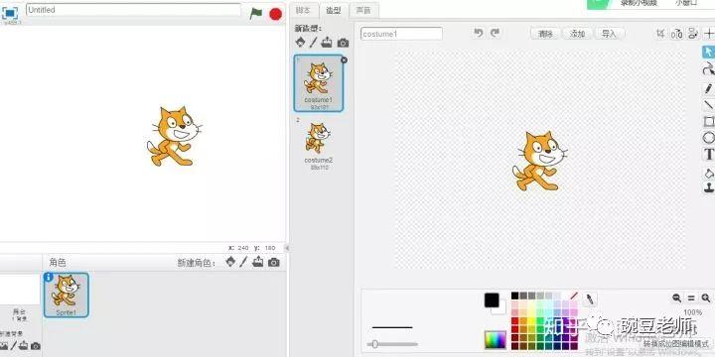Click the green flag to start
Viewport: 715px width, 357px height.
pyautogui.click(x=256, y=14)
